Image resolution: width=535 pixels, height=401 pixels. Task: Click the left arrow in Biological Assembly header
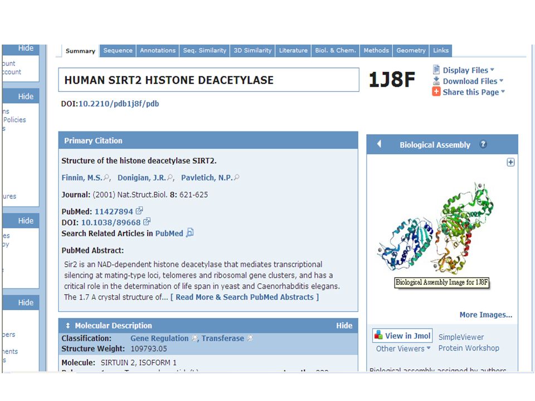(x=379, y=144)
